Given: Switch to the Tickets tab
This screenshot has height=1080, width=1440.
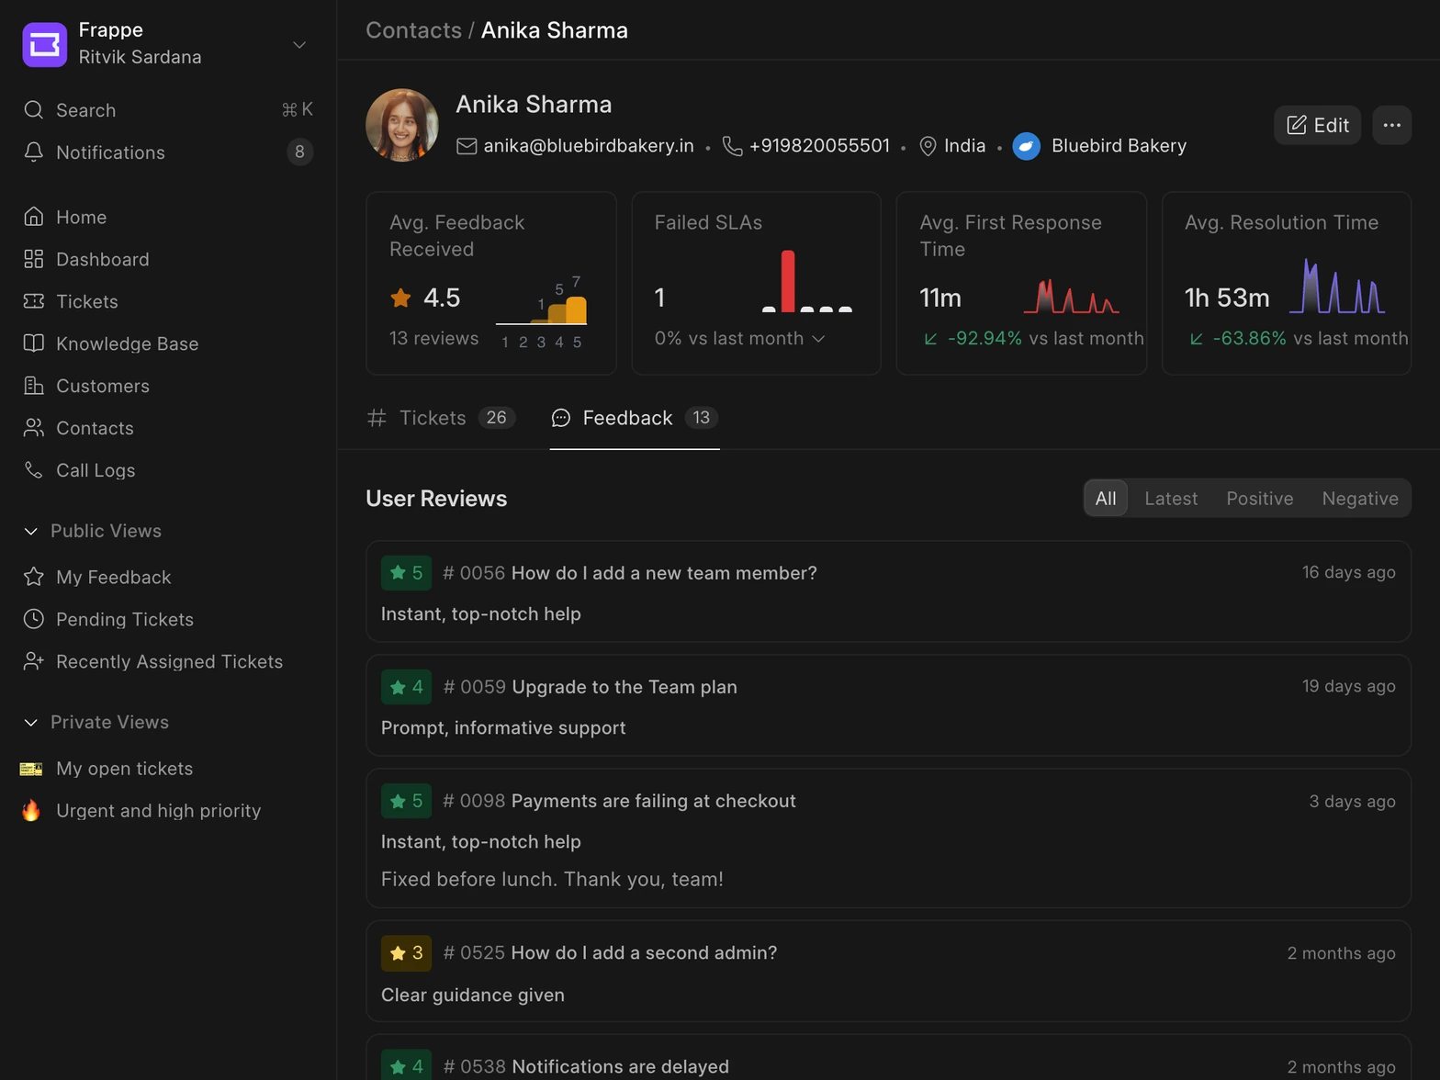Looking at the screenshot, I should click(x=441, y=418).
